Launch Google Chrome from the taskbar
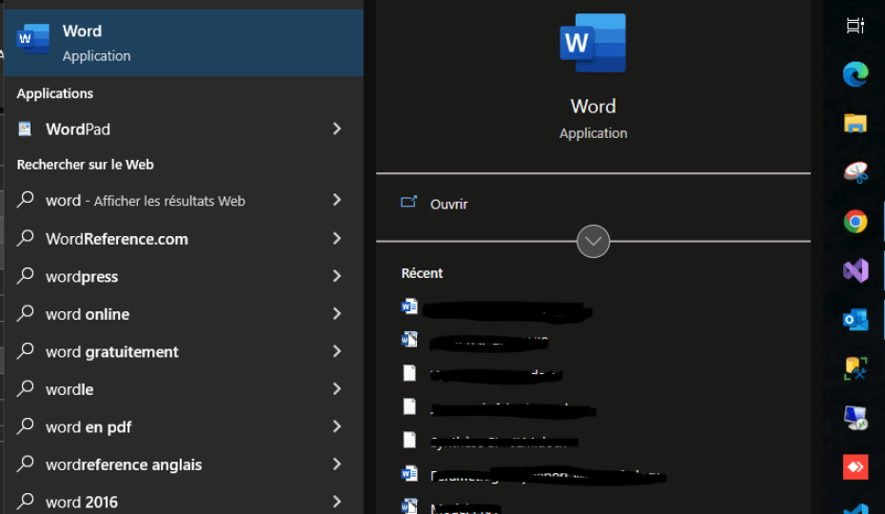Screen dimensions: 885x514 click(855, 222)
